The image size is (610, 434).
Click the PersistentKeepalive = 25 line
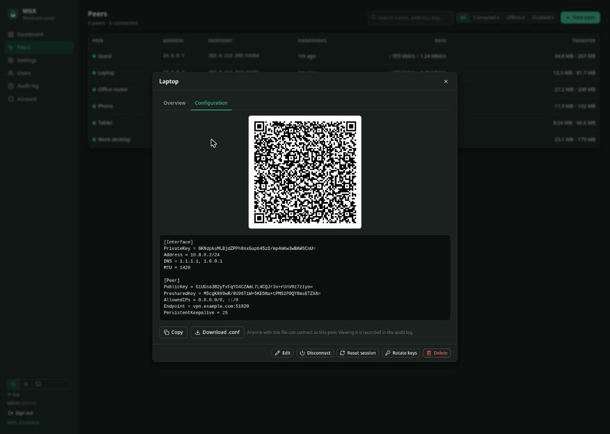pyautogui.click(x=196, y=313)
